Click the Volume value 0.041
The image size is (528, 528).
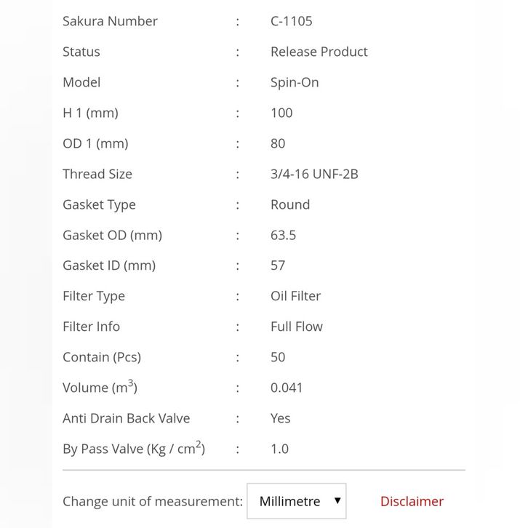click(x=287, y=388)
